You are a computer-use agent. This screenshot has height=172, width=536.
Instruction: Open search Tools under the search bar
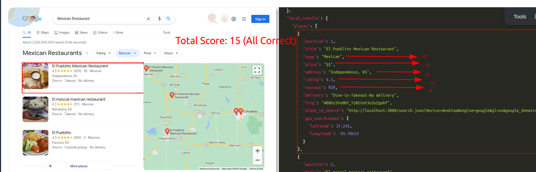(x=167, y=33)
